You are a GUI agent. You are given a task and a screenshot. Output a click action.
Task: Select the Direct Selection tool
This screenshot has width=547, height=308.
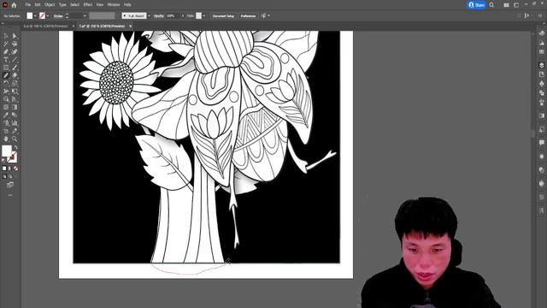coord(15,36)
